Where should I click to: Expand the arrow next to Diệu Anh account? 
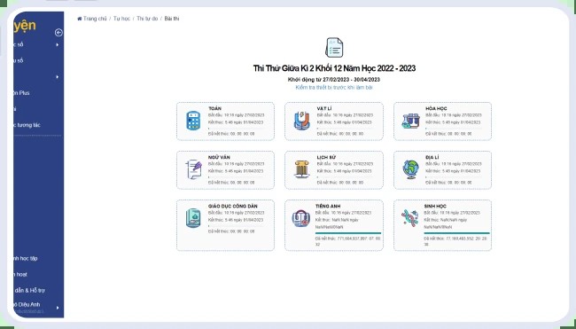tap(58, 308)
